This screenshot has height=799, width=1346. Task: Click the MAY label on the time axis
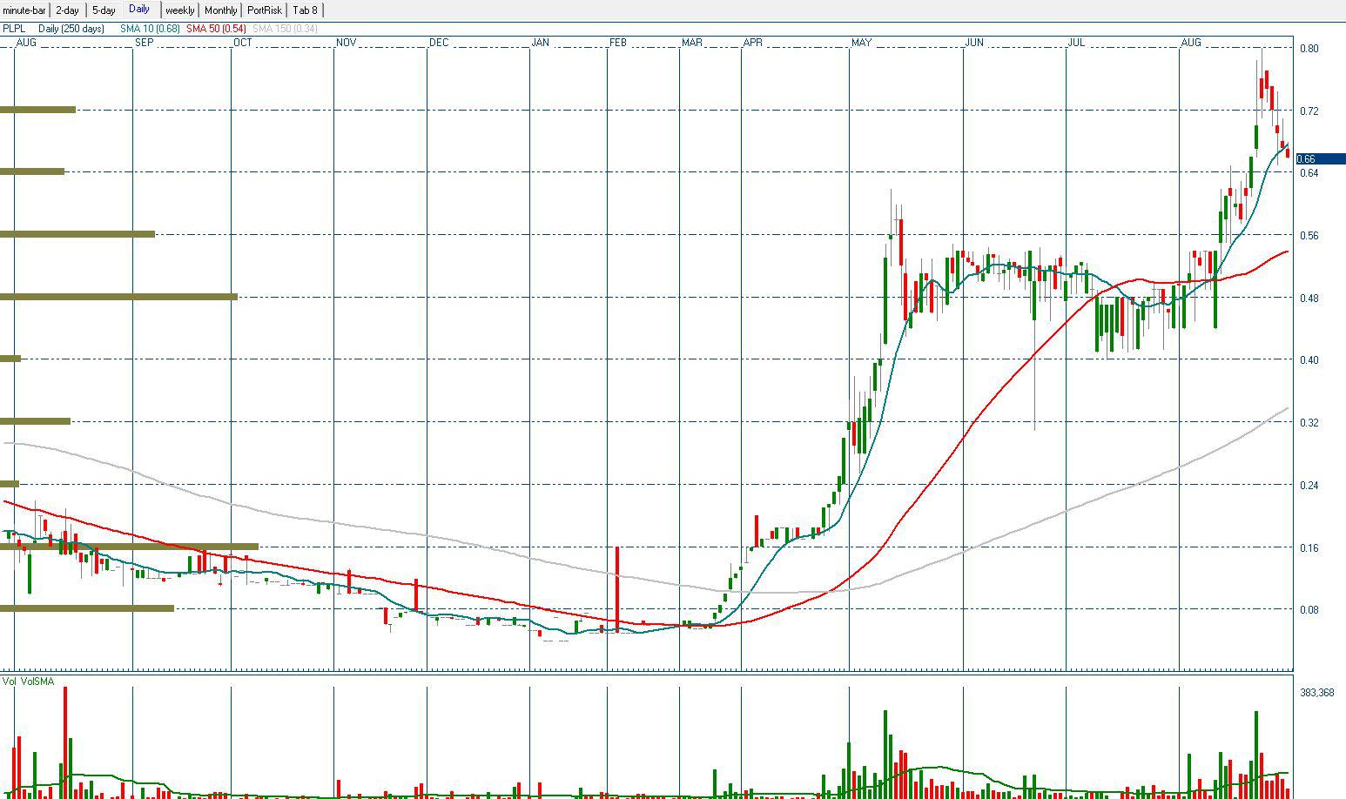[861, 43]
